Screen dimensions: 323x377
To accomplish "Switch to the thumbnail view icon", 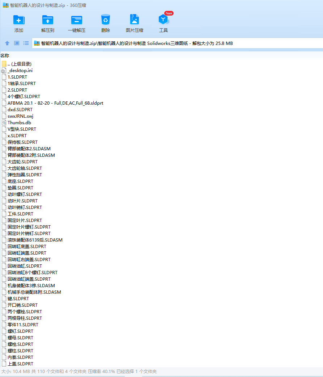I will point(17,43).
